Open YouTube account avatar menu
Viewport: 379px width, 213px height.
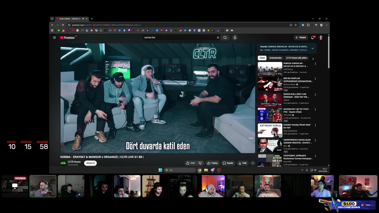coord(321,38)
